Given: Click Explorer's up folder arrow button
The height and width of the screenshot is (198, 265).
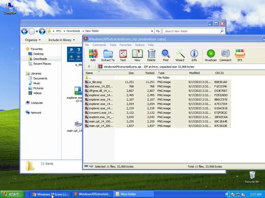Looking at the screenshot, I should tap(42, 31).
